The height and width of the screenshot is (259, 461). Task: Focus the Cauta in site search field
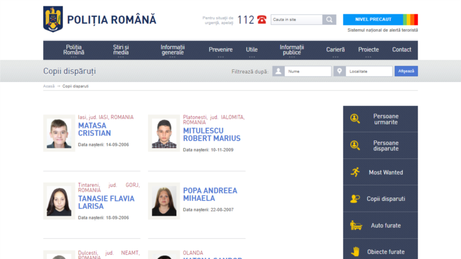pyautogui.click(x=297, y=20)
